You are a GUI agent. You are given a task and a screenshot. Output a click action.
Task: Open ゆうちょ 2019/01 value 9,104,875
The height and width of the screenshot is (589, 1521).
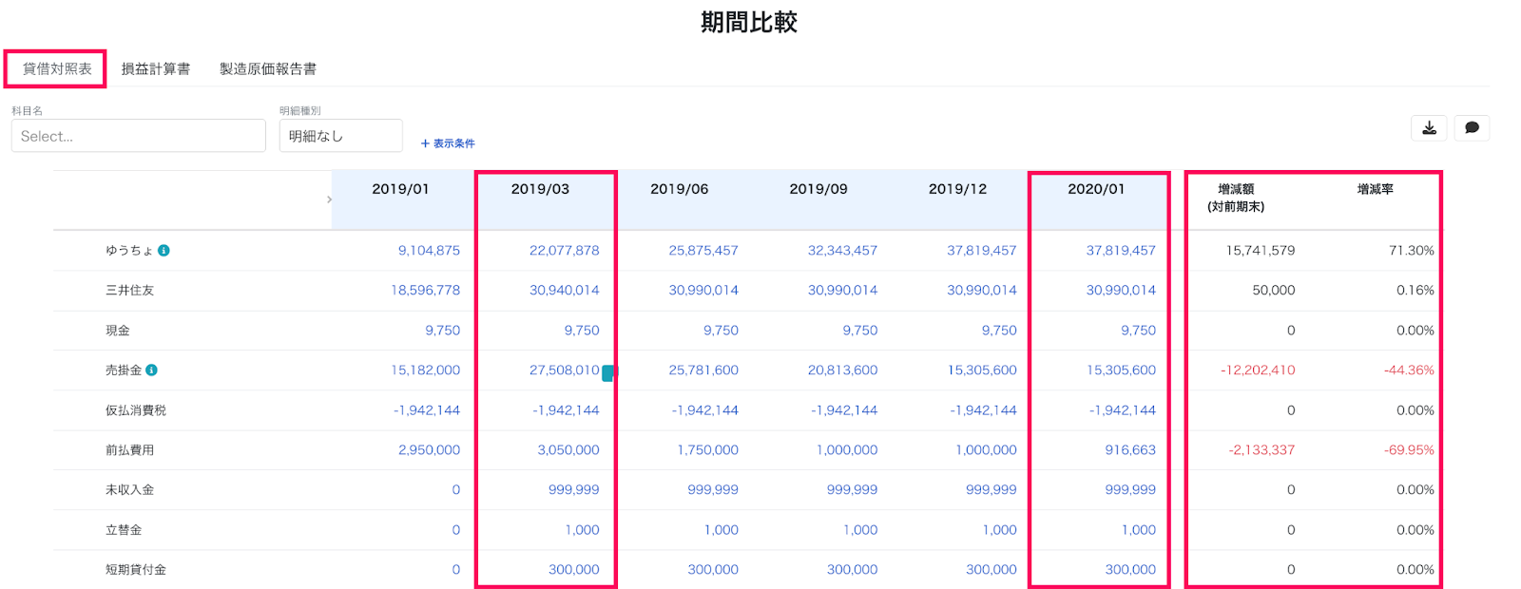click(x=429, y=251)
